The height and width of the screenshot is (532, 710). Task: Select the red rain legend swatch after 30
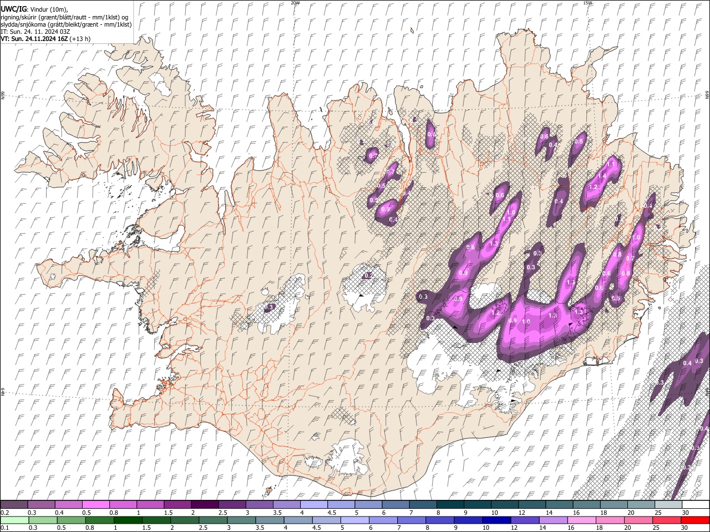click(x=694, y=520)
